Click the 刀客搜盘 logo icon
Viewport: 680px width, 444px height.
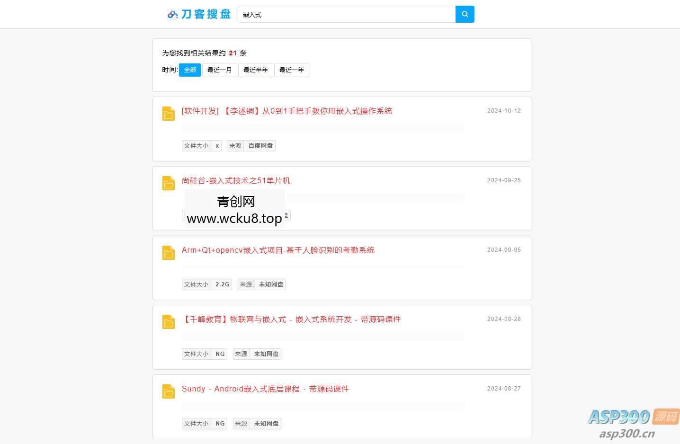[171, 14]
